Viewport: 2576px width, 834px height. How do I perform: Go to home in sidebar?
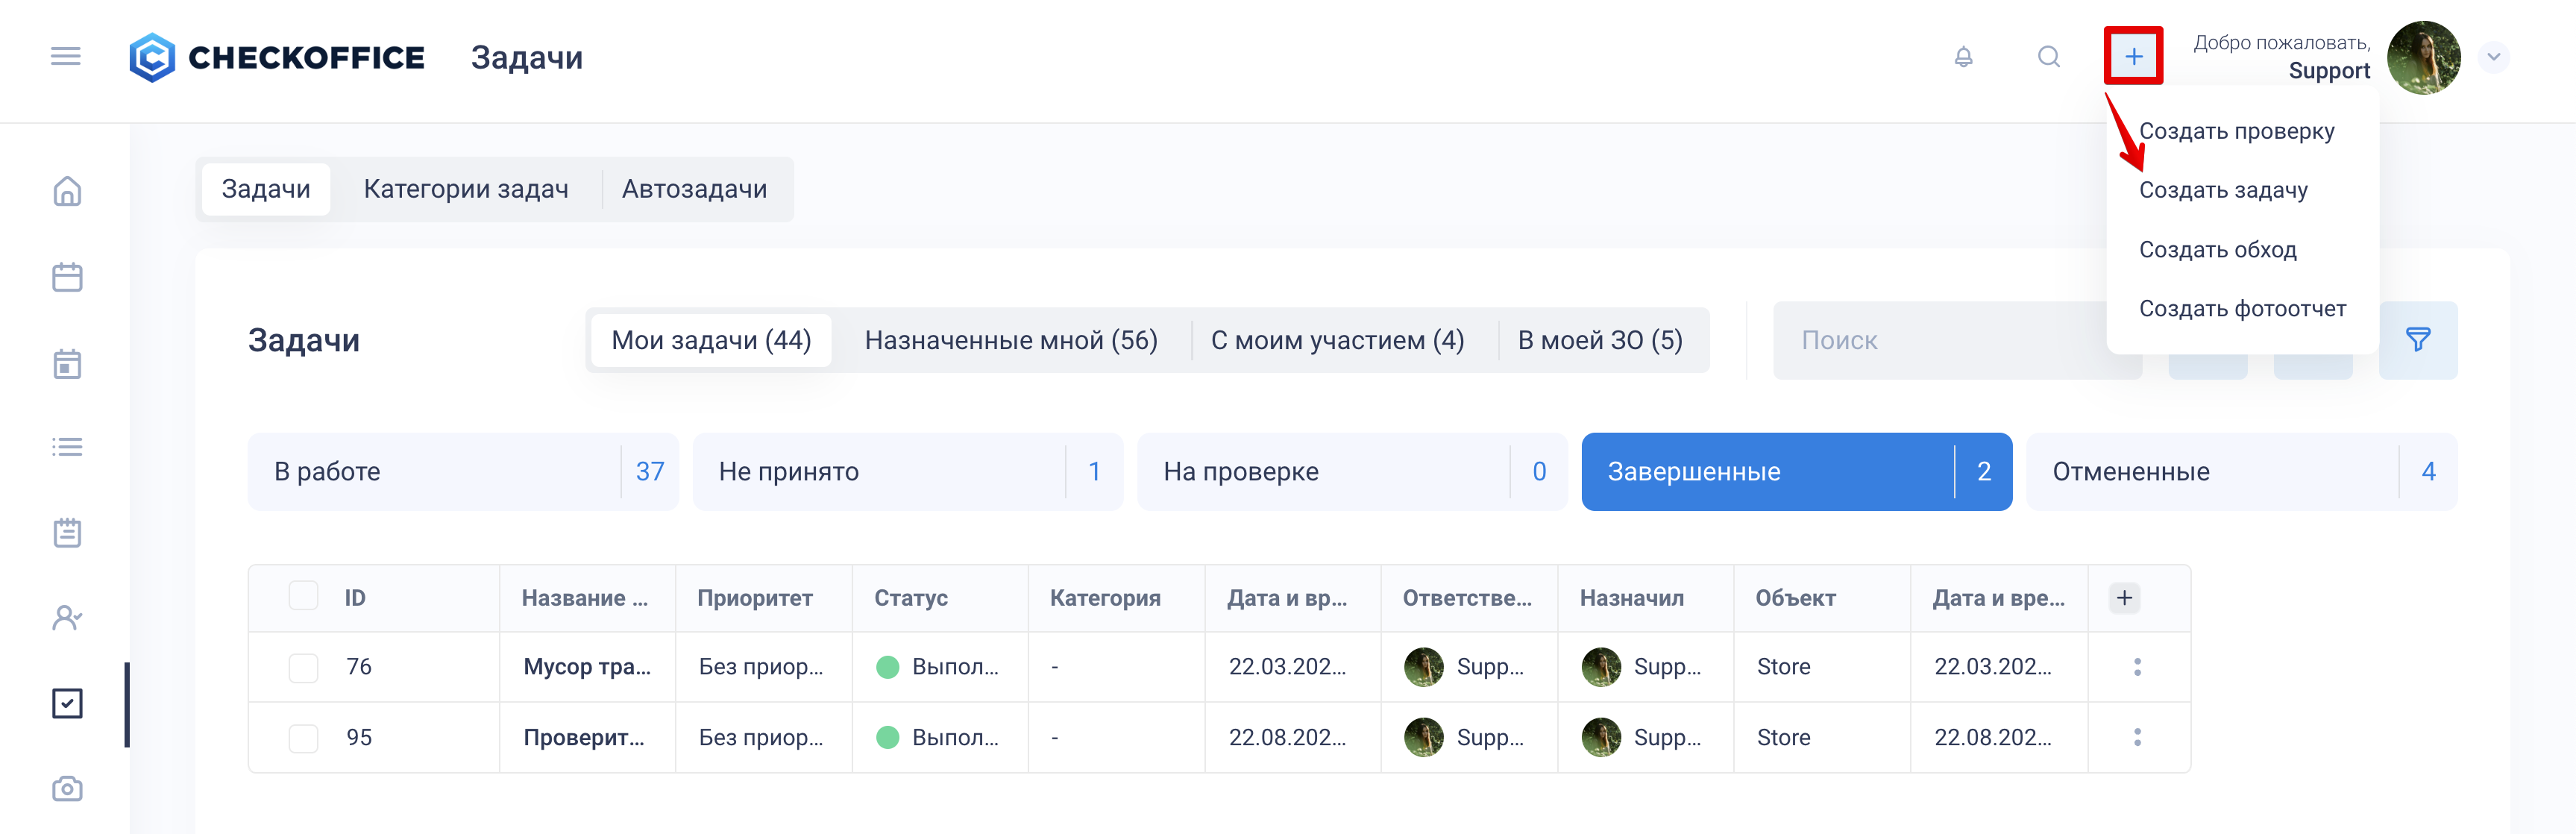[x=67, y=190]
